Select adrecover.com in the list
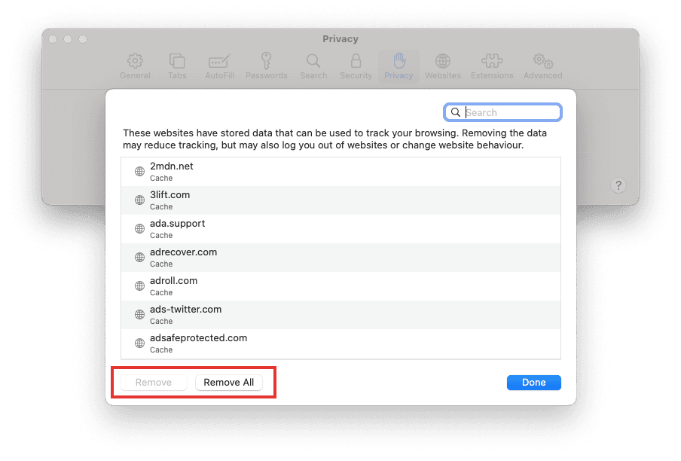This screenshot has width=681, height=461. tap(341, 258)
